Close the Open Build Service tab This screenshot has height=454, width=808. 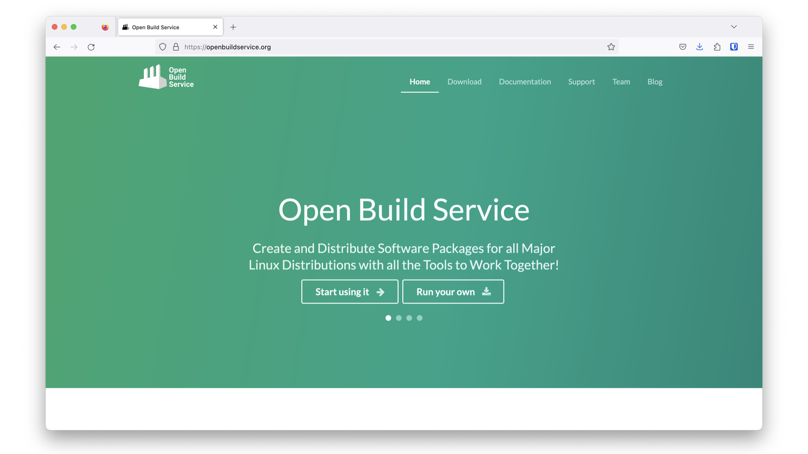pyautogui.click(x=215, y=27)
